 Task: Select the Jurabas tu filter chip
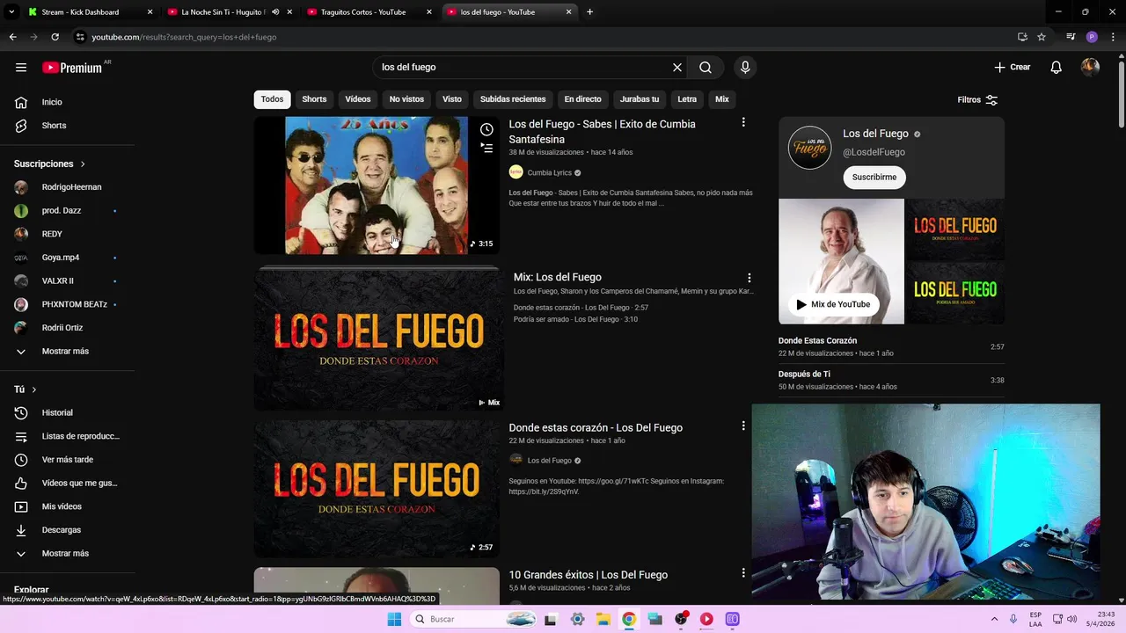tap(640, 99)
